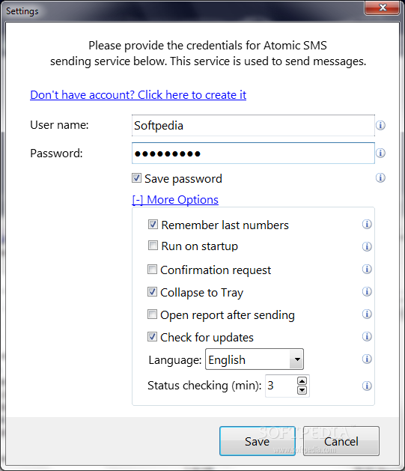The height and width of the screenshot is (471, 405).
Task: Toggle Check for updates checkbox
Action: pos(152,337)
